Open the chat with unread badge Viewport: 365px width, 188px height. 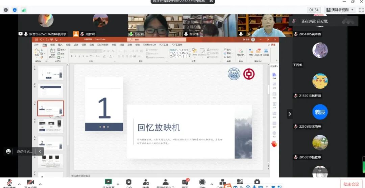[185, 183]
